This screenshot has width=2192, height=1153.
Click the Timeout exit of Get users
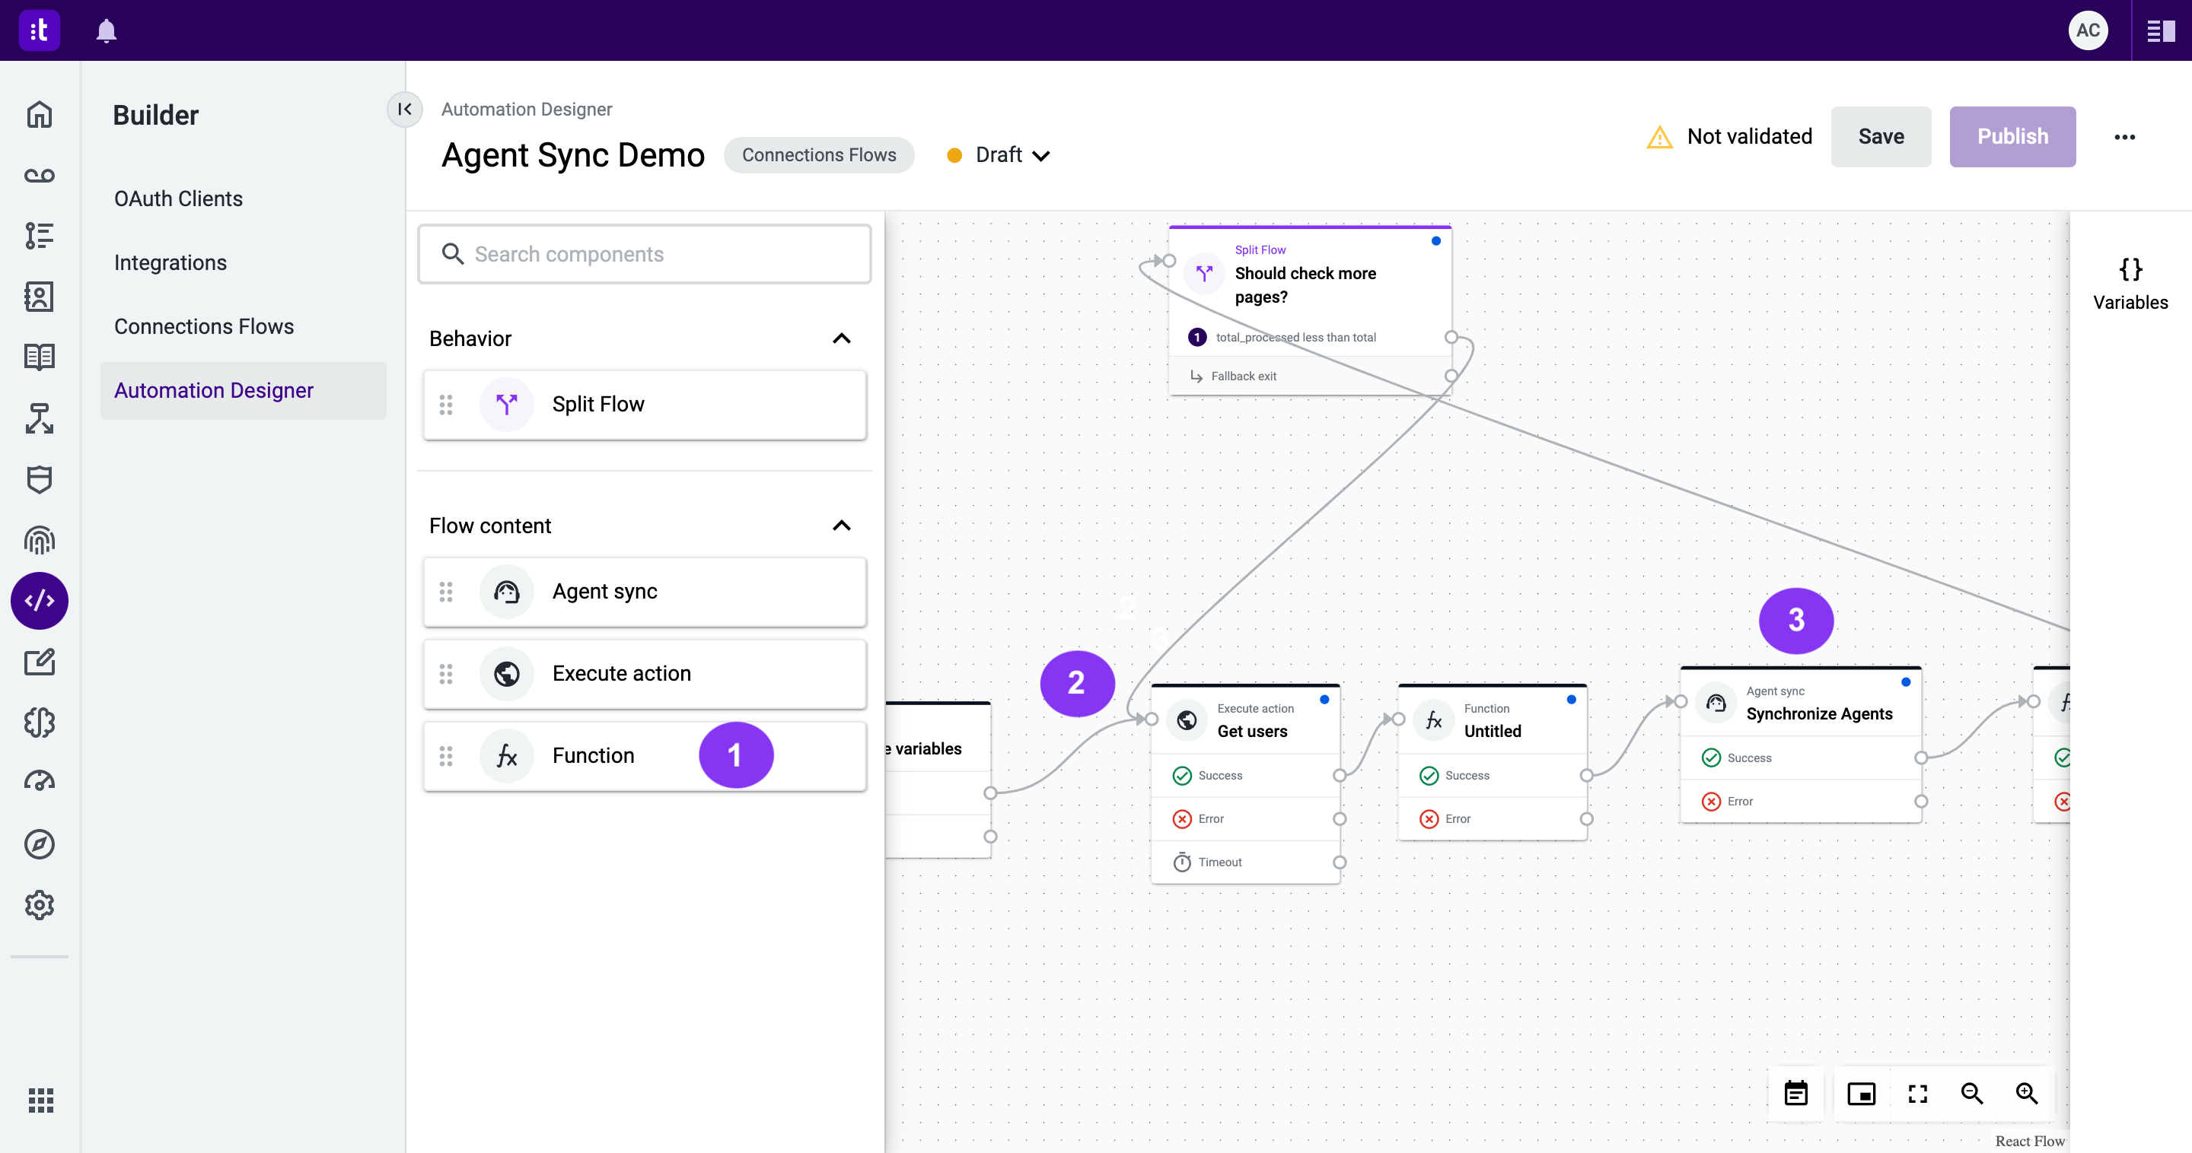(1245, 862)
